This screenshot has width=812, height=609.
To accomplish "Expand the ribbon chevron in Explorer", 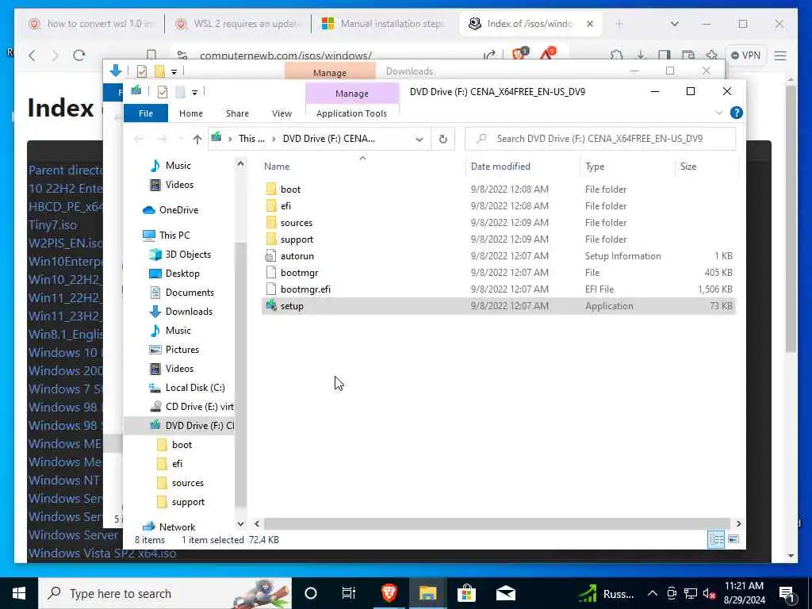I will coord(718,113).
